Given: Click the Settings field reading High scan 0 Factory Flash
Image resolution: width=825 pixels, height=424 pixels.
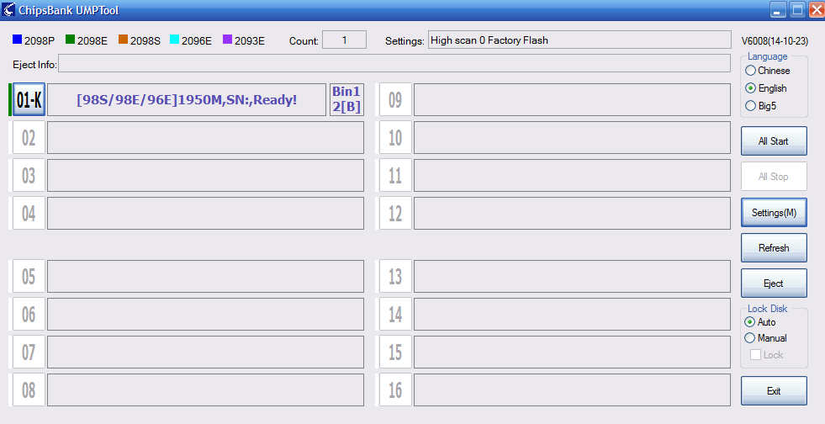Looking at the screenshot, I should 579,40.
